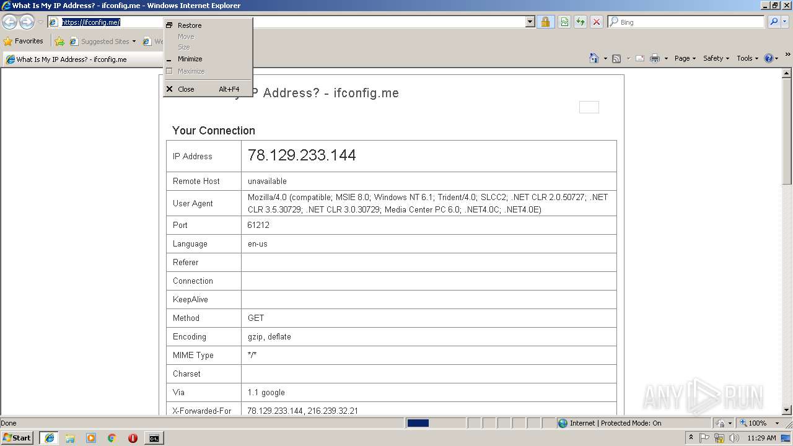Open Command Prompt taskbar icon
Screen dimensions: 793x446
pos(154,438)
